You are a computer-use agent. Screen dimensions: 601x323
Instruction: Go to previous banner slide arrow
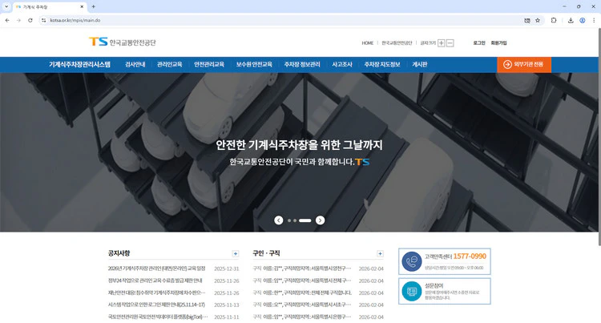click(279, 220)
